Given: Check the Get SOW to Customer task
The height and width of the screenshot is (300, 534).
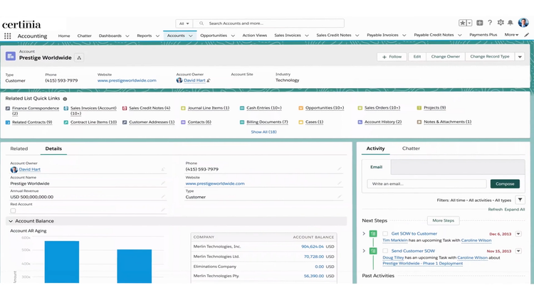Looking at the screenshot, I should click(385, 233).
